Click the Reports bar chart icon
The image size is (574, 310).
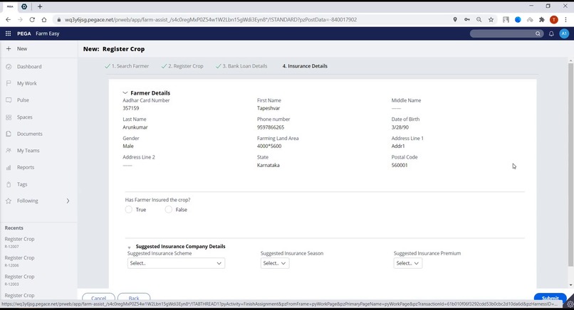(x=9, y=167)
